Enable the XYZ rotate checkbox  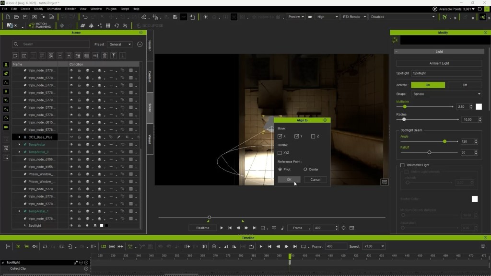tap(280, 153)
